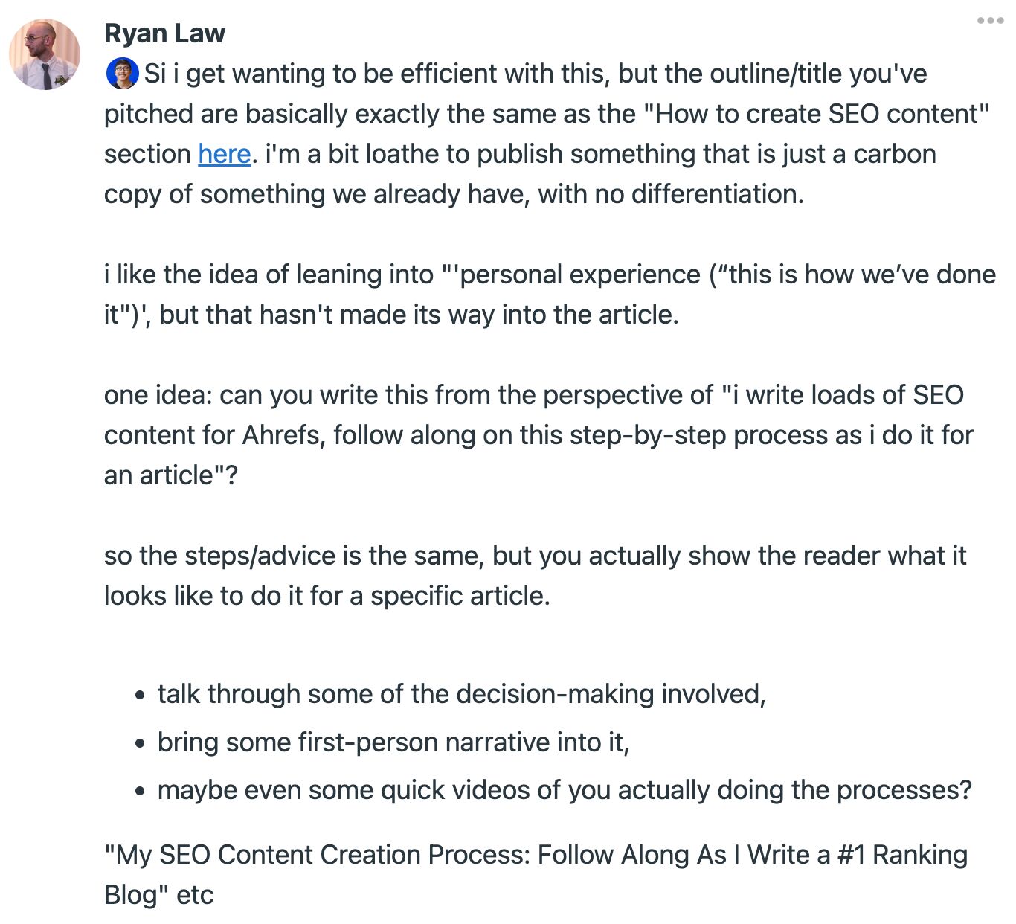Screen dimensions: 1016x924
Task: Click the bullet about first-person narrative
Action: 393,742
